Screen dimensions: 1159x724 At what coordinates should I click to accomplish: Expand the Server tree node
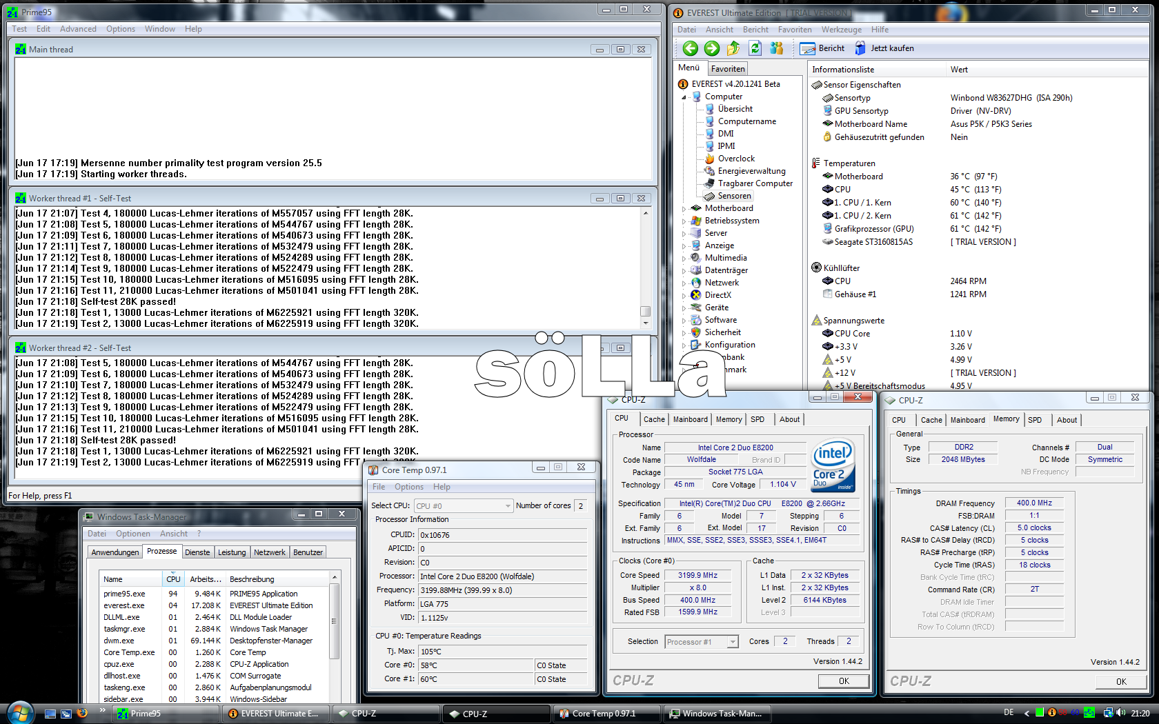coord(684,233)
